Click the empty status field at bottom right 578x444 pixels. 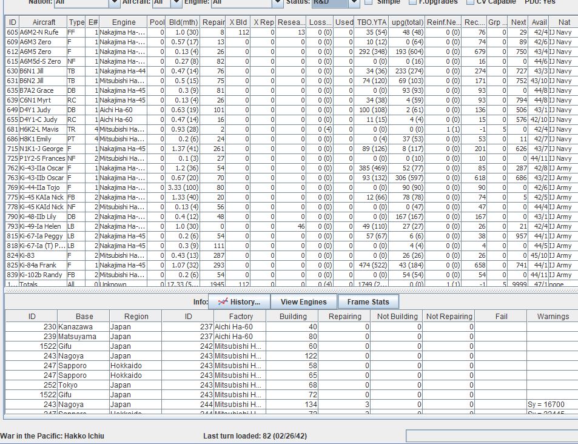492,436
